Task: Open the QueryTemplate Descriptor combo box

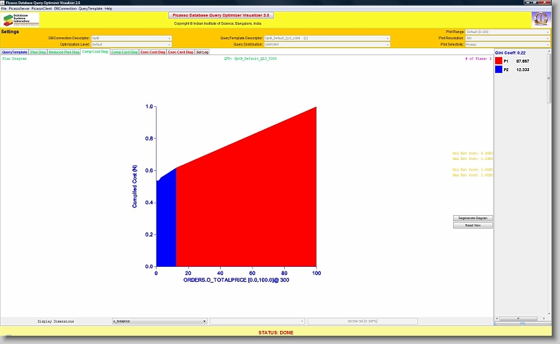Action: (327, 38)
